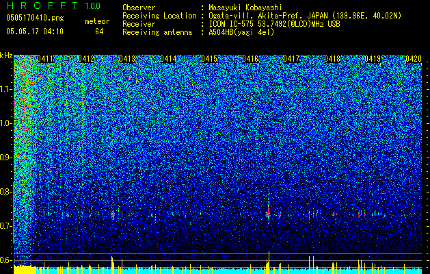The image size is (430, 274).
Task: Click the 1.0 frequency axis label
Action: [x=5, y=123]
